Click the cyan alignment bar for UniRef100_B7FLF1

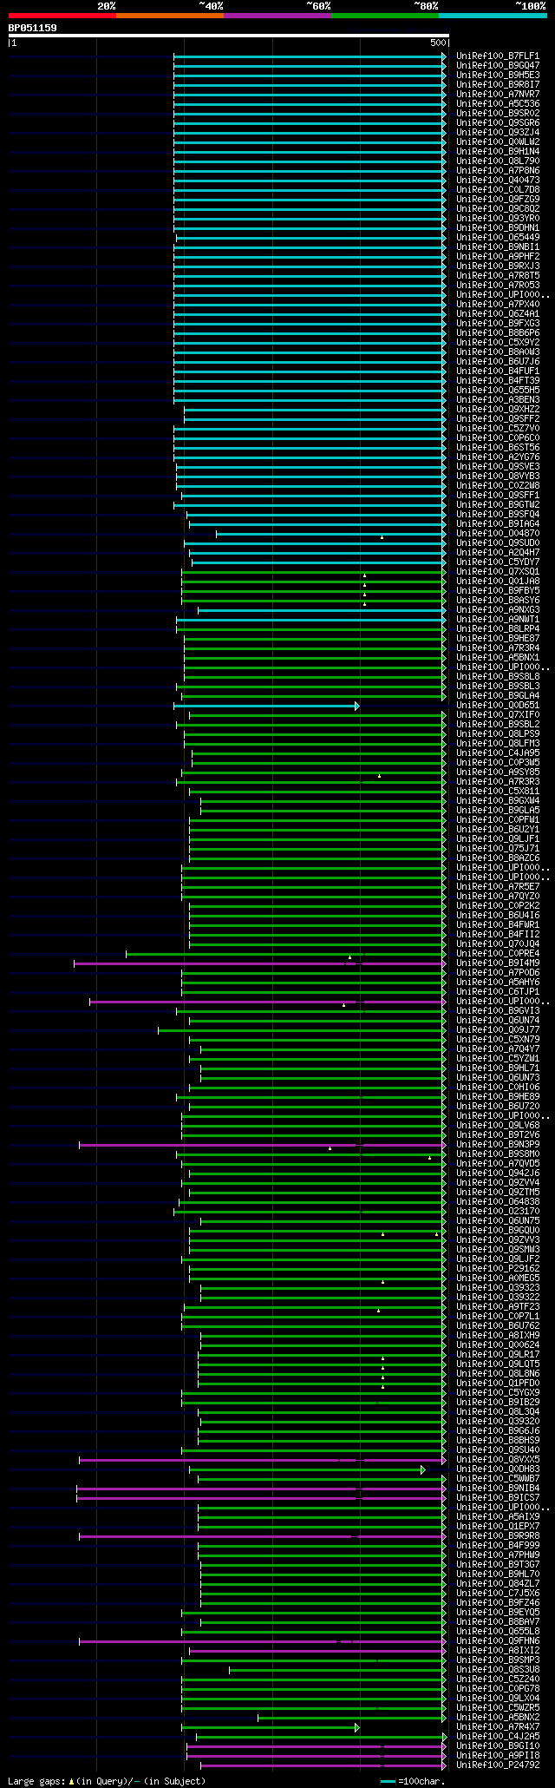click(310, 56)
